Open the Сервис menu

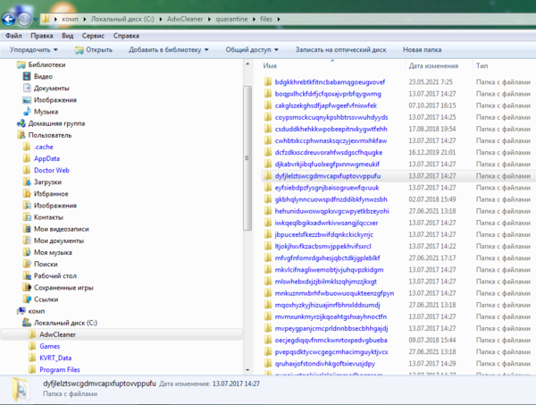tap(93, 36)
